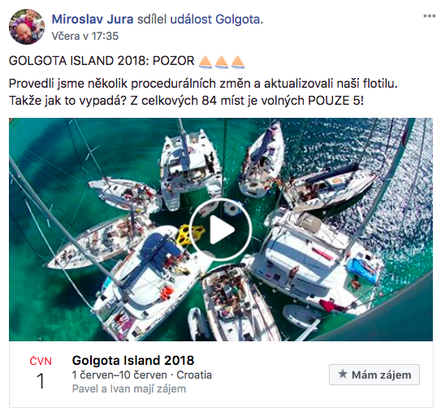Image resolution: width=441 pixels, height=412 pixels.
Task: Play the Golgota Island video
Action: coord(221,229)
